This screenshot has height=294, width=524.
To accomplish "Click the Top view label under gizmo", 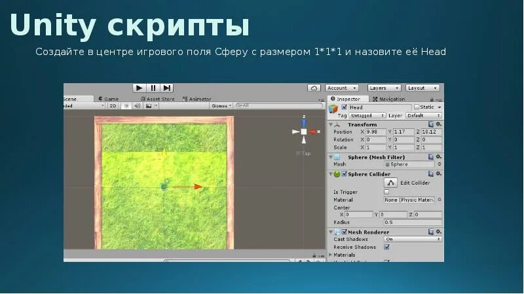I will coord(303,153).
